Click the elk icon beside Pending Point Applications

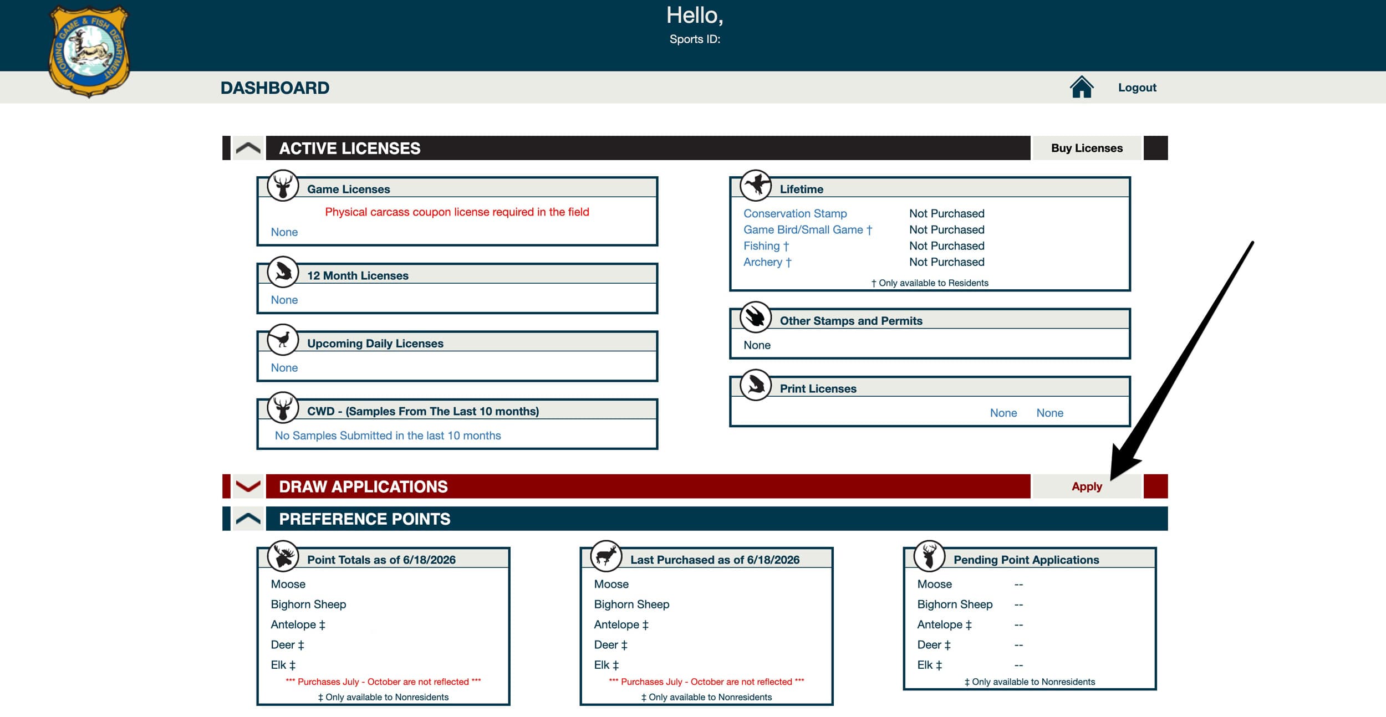(929, 556)
